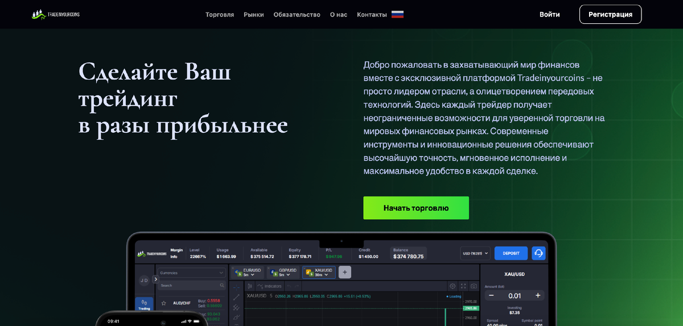Viewport: 683px width, 326px height.
Task: Click the 0.01 amount lots field
Action: (515, 295)
